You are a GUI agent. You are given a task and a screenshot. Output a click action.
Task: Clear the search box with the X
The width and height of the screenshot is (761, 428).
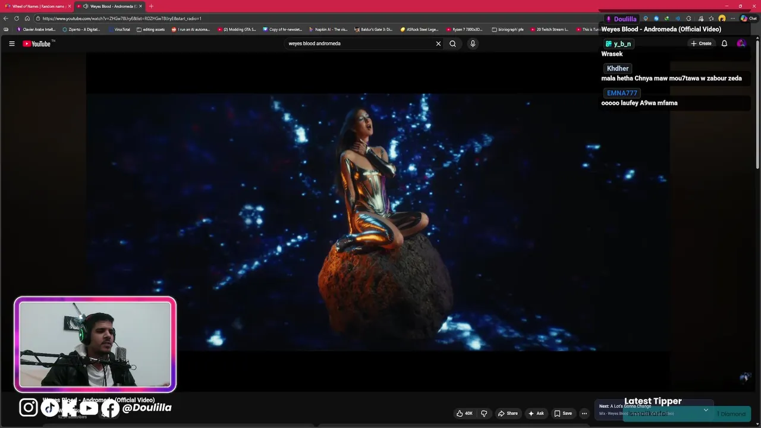click(x=438, y=43)
